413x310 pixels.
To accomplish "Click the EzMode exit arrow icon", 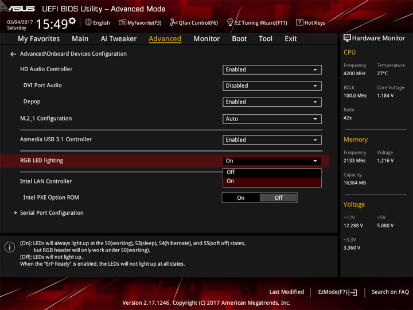I will (x=353, y=292).
